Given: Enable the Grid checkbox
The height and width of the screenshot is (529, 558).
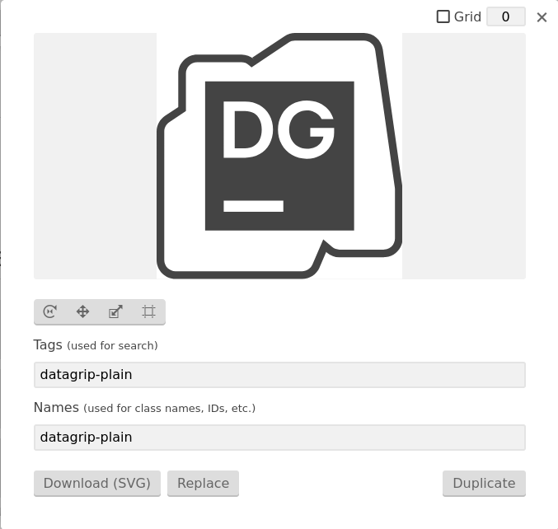Looking at the screenshot, I should [443, 16].
